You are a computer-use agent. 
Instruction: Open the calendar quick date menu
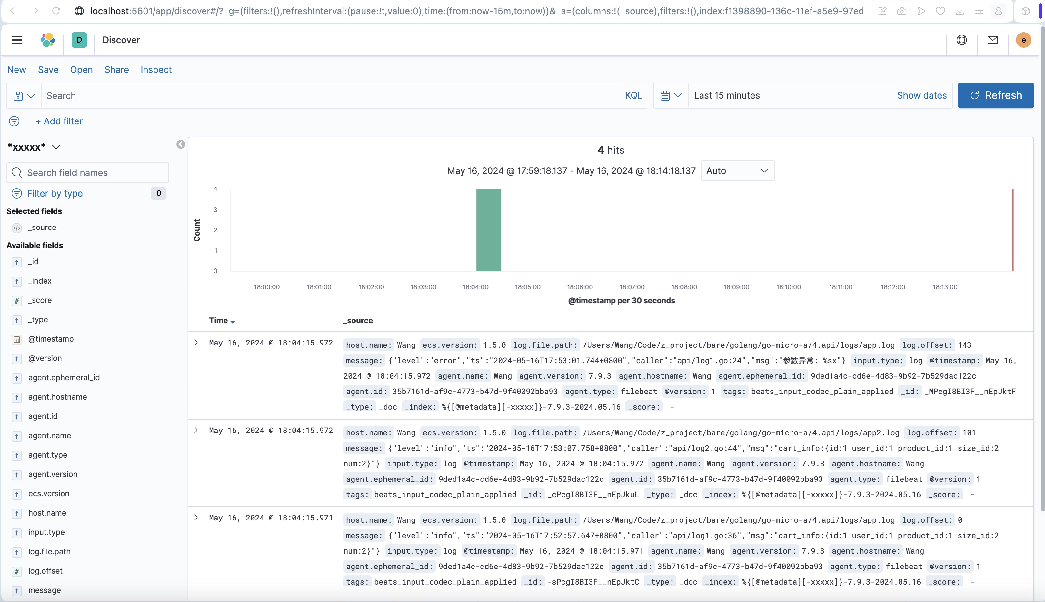671,95
